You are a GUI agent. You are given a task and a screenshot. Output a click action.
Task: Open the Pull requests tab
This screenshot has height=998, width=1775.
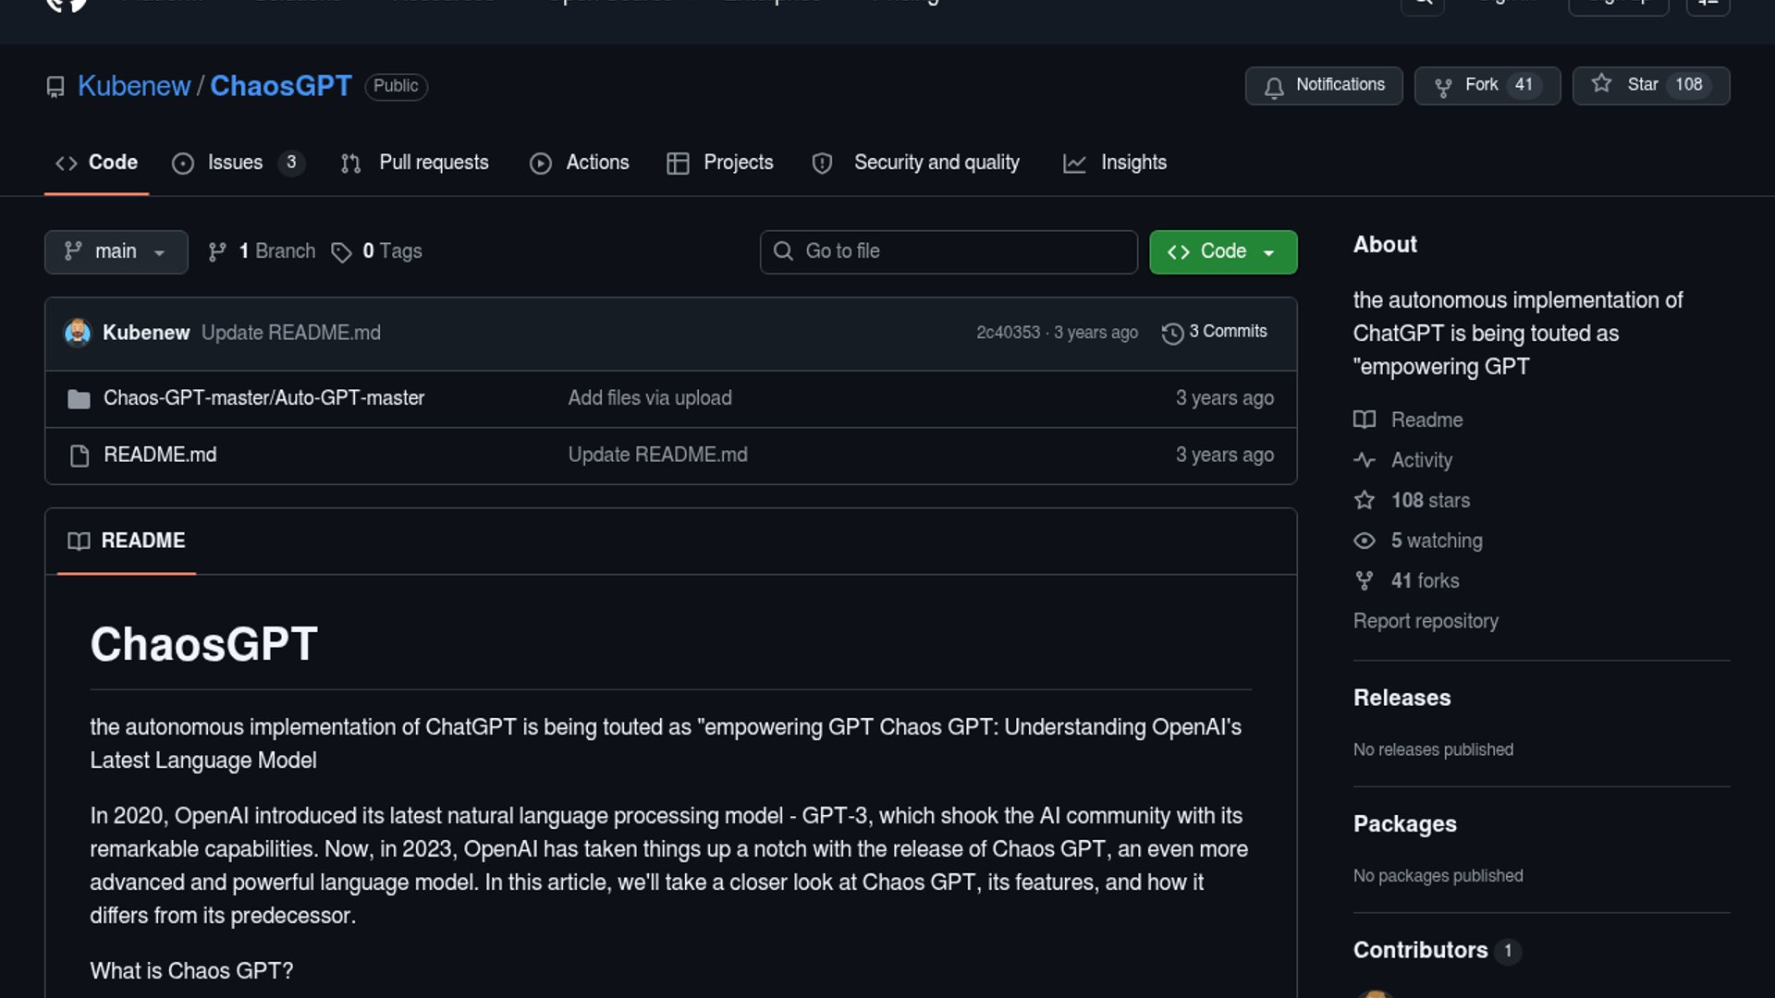(433, 163)
